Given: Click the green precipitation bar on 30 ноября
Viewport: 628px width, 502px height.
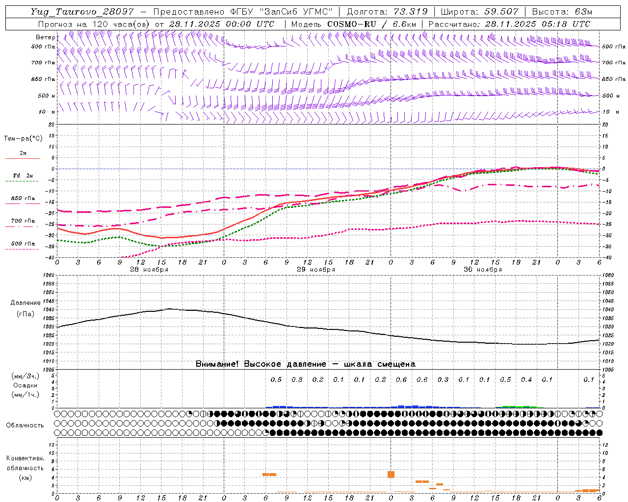Looking at the screenshot, I should [516, 407].
